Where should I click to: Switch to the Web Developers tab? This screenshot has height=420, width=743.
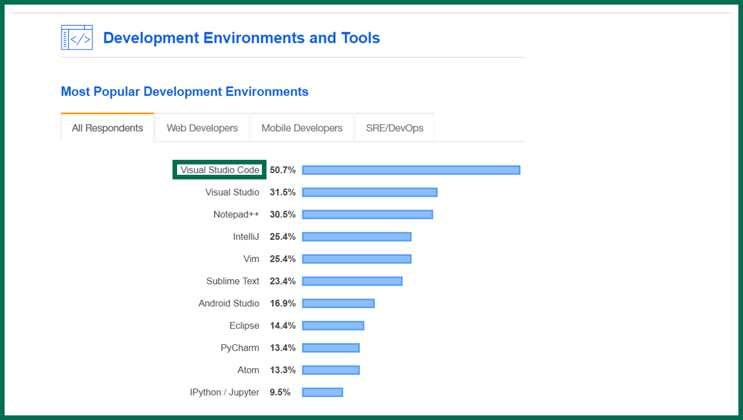(x=202, y=128)
